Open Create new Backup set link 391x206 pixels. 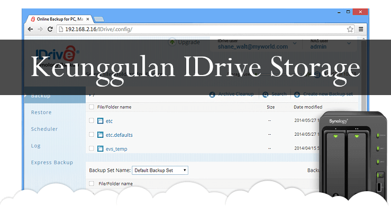point(328,94)
